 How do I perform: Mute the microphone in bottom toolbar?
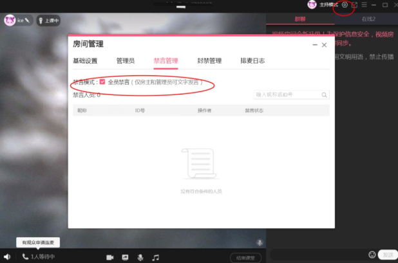point(140,257)
